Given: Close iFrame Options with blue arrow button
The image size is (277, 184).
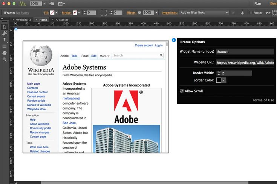Looking at the screenshot, I should (x=174, y=40).
